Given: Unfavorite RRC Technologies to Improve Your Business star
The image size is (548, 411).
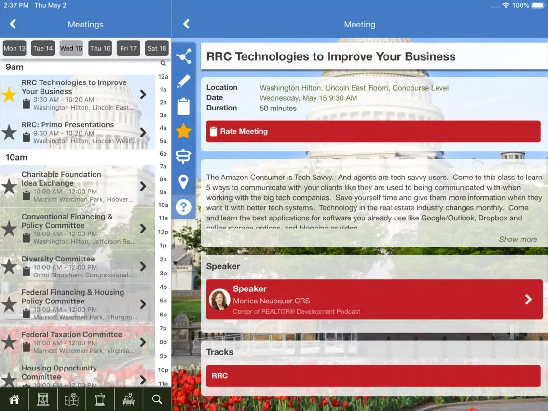Looking at the screenshot, I should [9, 95].
